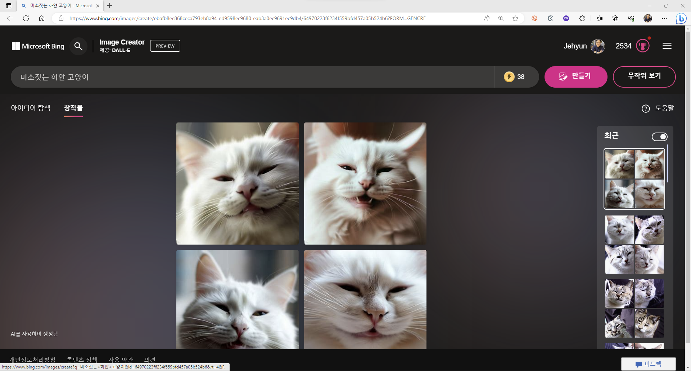
Task: Click the Bing search magnifier icon
Action: (x=78, y=46)
